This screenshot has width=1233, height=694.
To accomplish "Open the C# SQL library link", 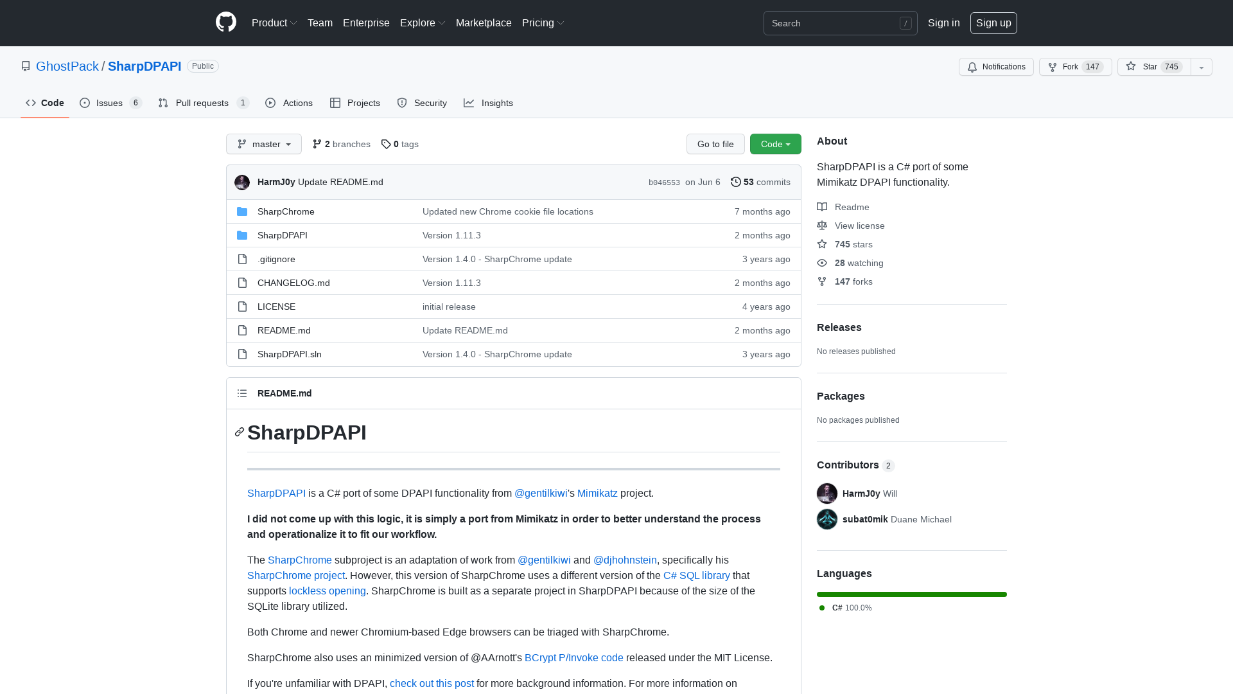I will 697,575.
